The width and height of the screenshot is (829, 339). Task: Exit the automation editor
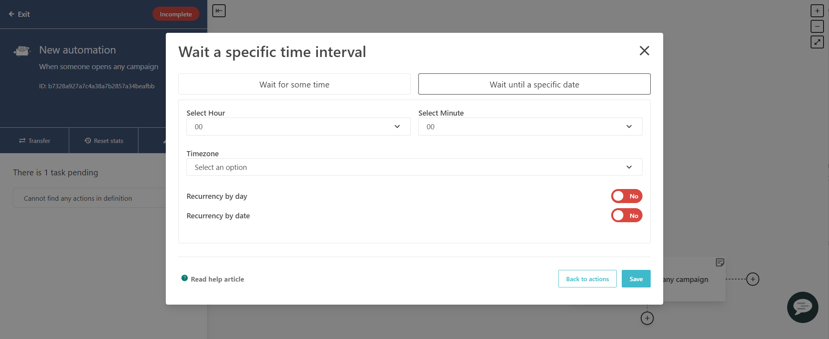(20, 14)
